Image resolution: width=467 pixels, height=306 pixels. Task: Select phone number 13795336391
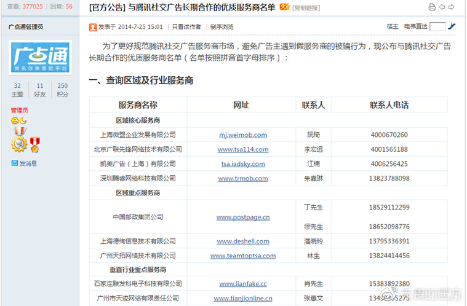(x=389, y=241)
